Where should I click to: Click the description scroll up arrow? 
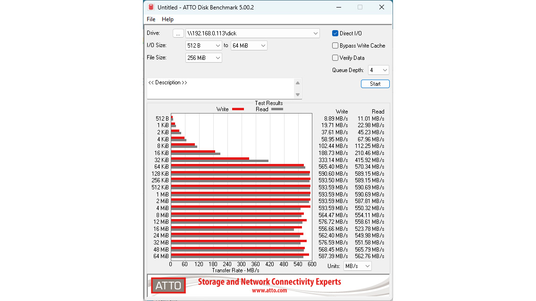coord(298,83)
